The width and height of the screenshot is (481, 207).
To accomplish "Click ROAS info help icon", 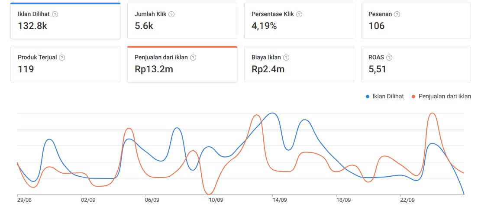I will tap(389, 57).
